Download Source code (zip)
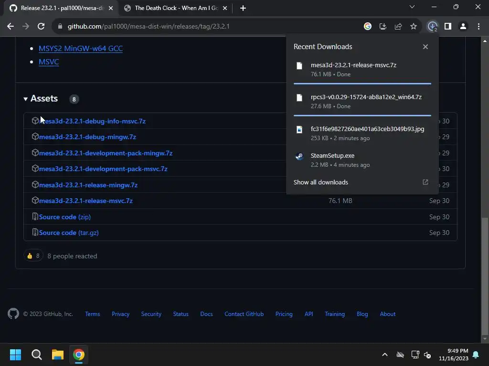 coord(65,217)
